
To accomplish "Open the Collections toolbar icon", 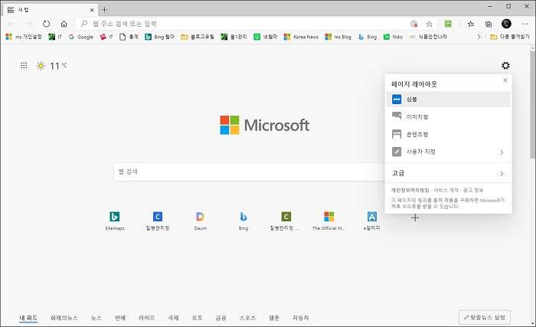I will pyautogui.click(x=489, y=24).
